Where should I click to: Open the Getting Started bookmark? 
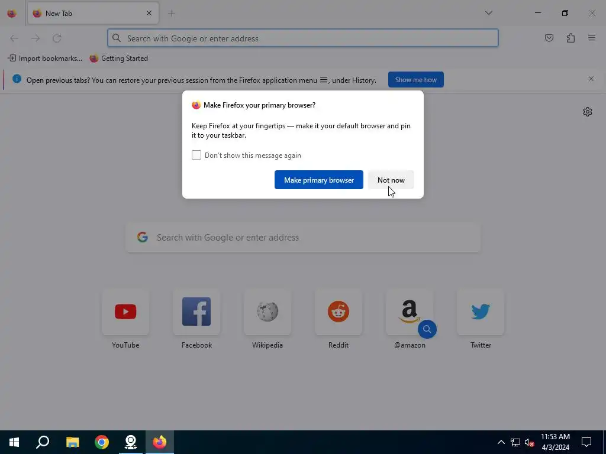(x=118, y=59)
